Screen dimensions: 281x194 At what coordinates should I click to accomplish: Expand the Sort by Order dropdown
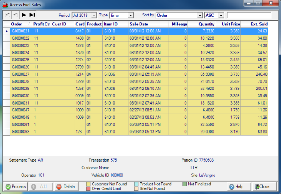[x=199, y=15]
